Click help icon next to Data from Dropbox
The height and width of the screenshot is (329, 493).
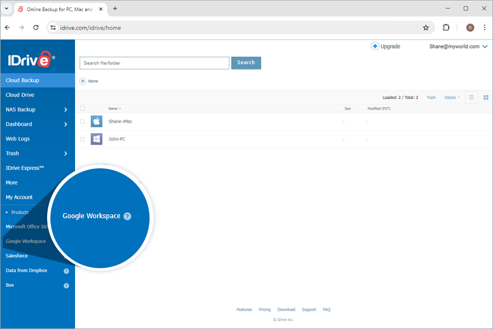pos(66,271)
